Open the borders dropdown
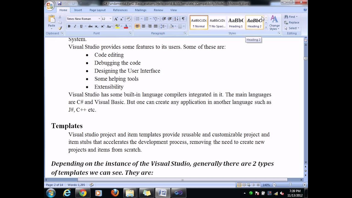 click(x=183, y=26)
